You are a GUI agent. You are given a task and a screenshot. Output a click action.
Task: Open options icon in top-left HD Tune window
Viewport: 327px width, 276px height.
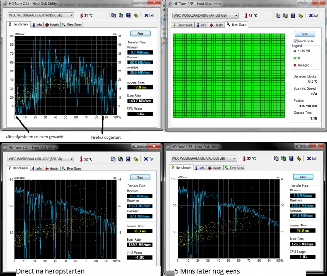point(136,15)
